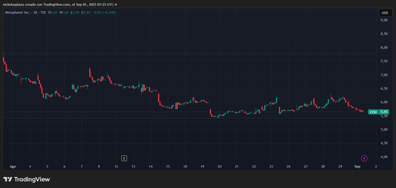Click the purple lightning bolt event icon
The width and height of the screenshot is (396, 188).
coord(364,158)
